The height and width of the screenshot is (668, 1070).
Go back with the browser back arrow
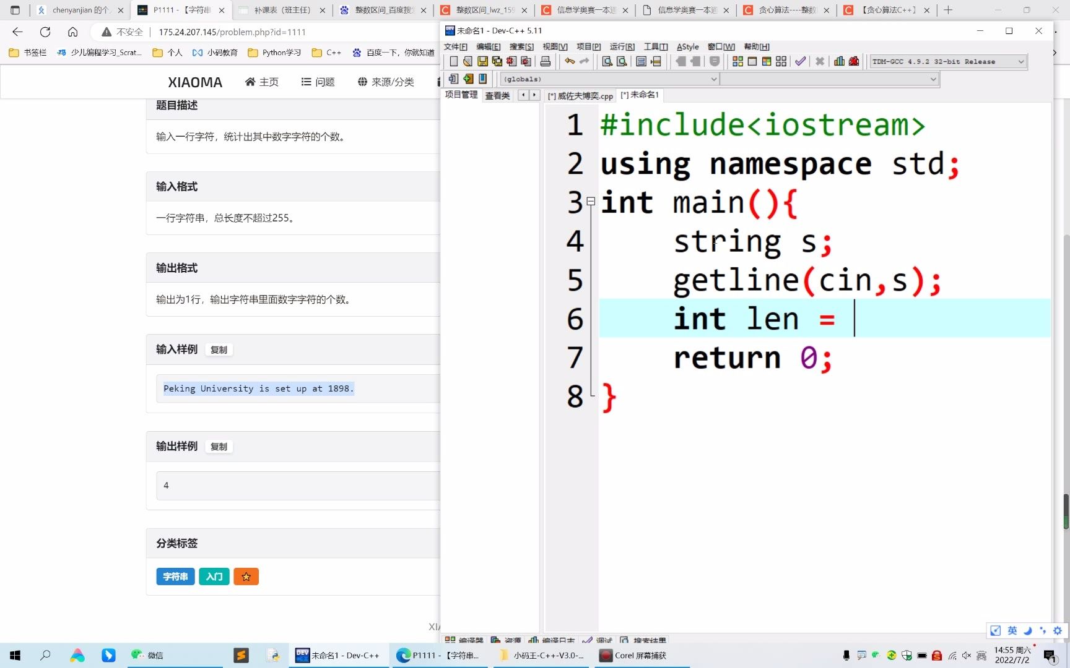(17, 32)
